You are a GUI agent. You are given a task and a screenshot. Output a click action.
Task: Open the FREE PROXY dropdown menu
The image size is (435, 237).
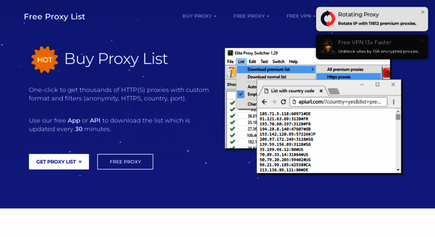click(x=251, y=16)
